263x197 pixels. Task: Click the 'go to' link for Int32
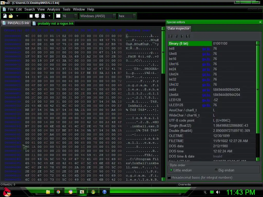(x=206, y=80)
